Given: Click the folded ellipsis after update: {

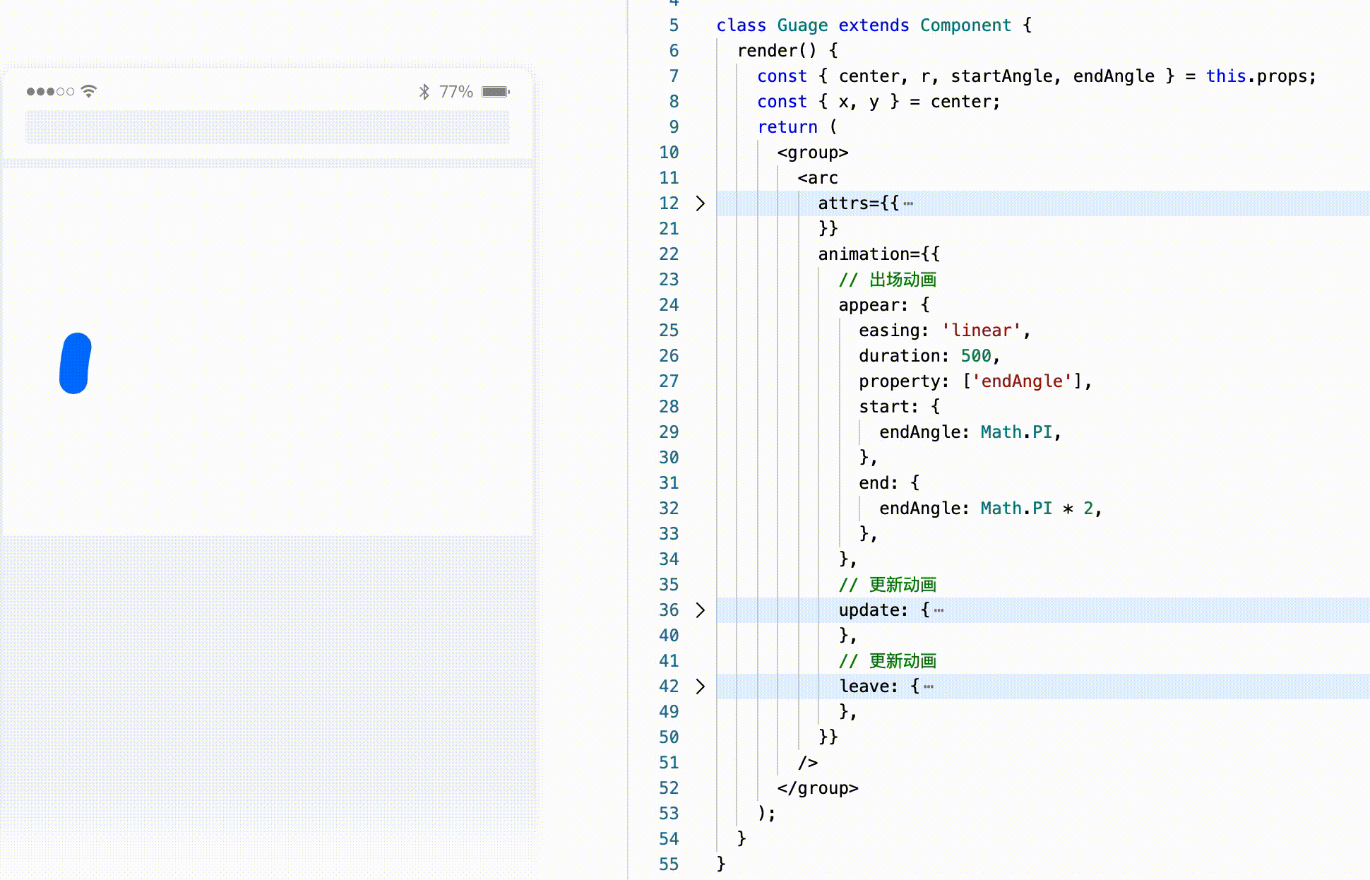Looking at the screenshot, I should click(x=939, y=611).
